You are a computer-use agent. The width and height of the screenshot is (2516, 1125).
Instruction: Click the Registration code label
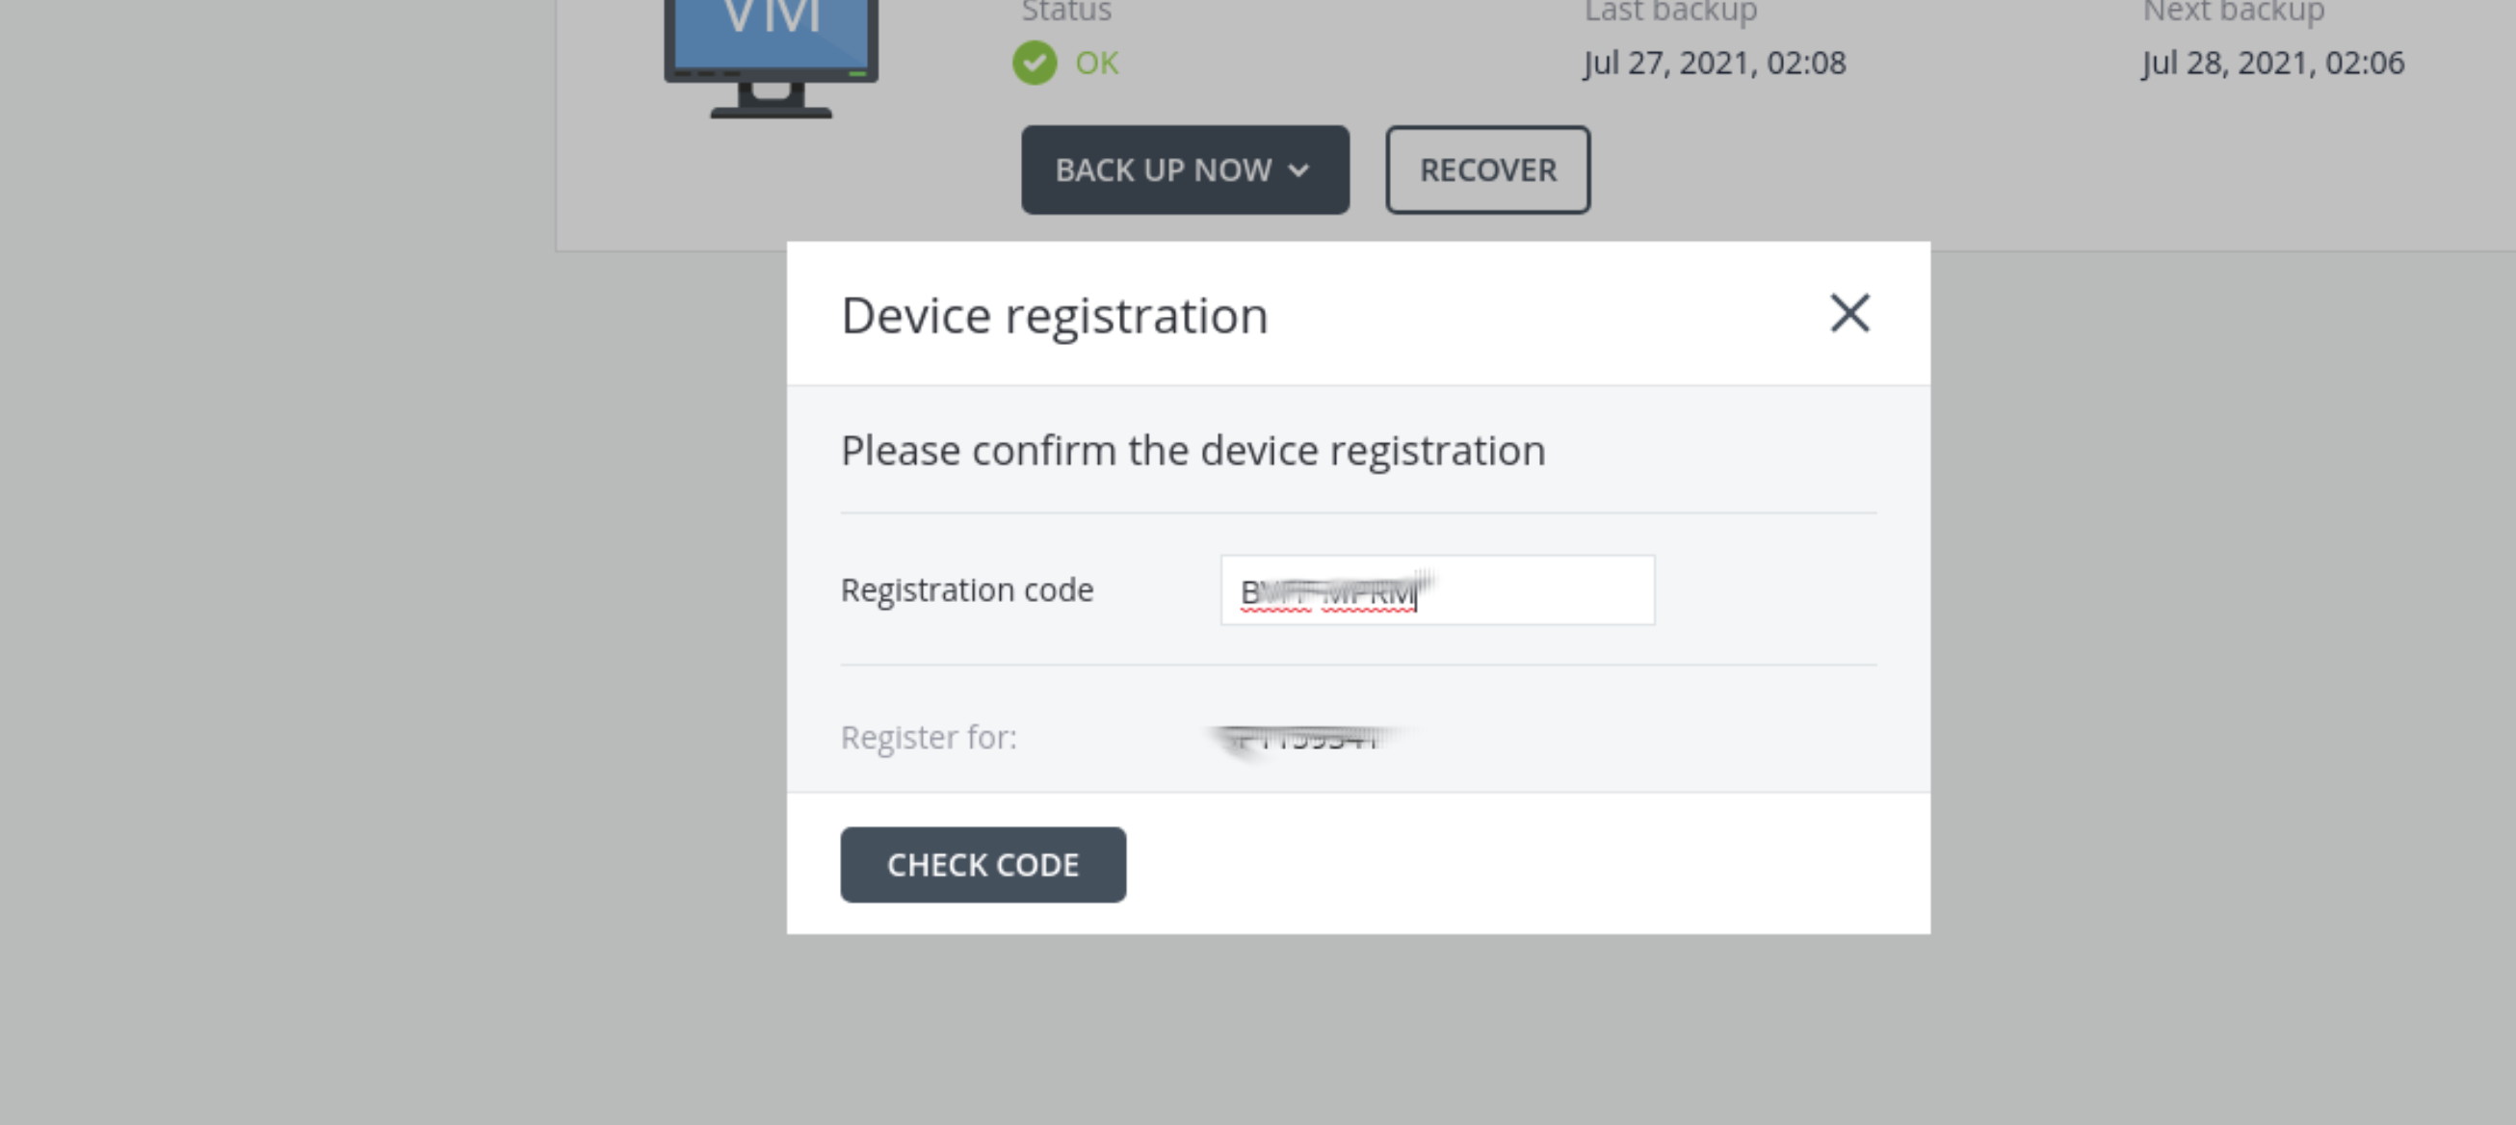[966, 590]
